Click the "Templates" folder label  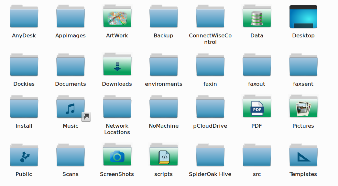pos(303,174)
